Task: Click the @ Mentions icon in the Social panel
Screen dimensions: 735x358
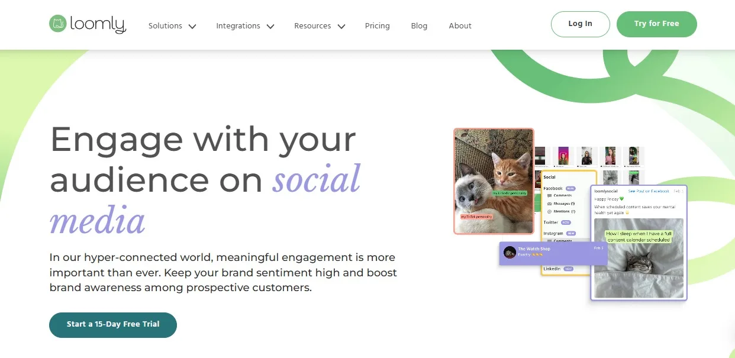Action: coord(549,211)
